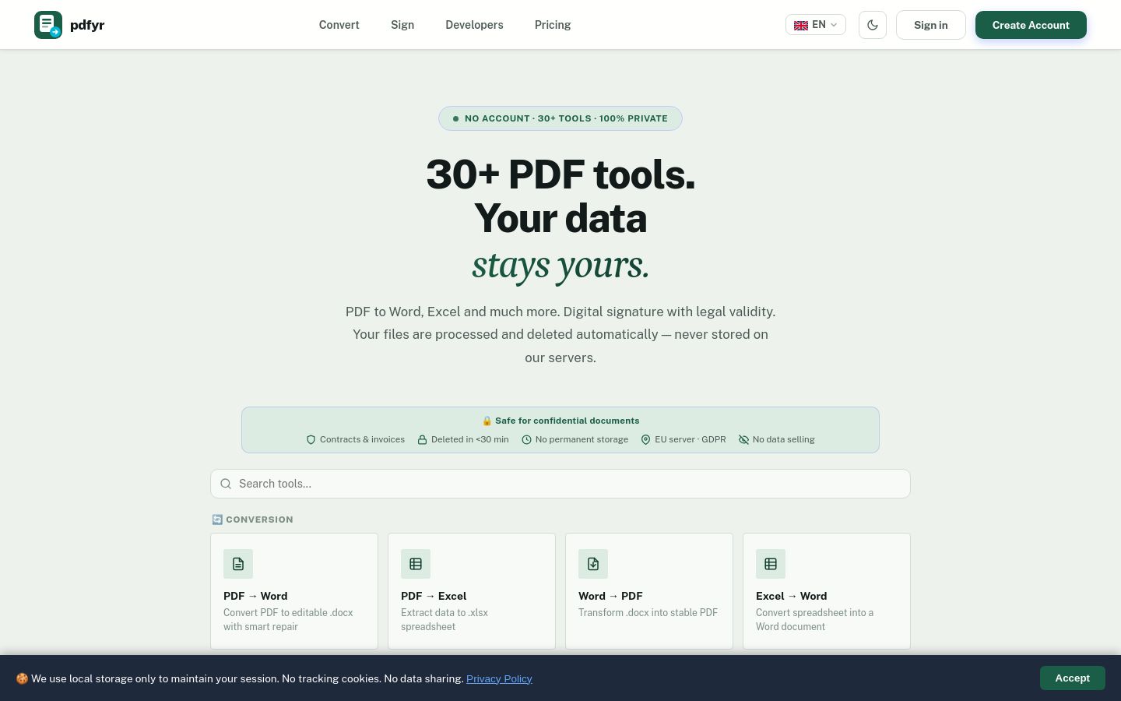The image size is (1121, 701).
Task: Click the cookie emoji in the notice bar
Action: point(22,678)
